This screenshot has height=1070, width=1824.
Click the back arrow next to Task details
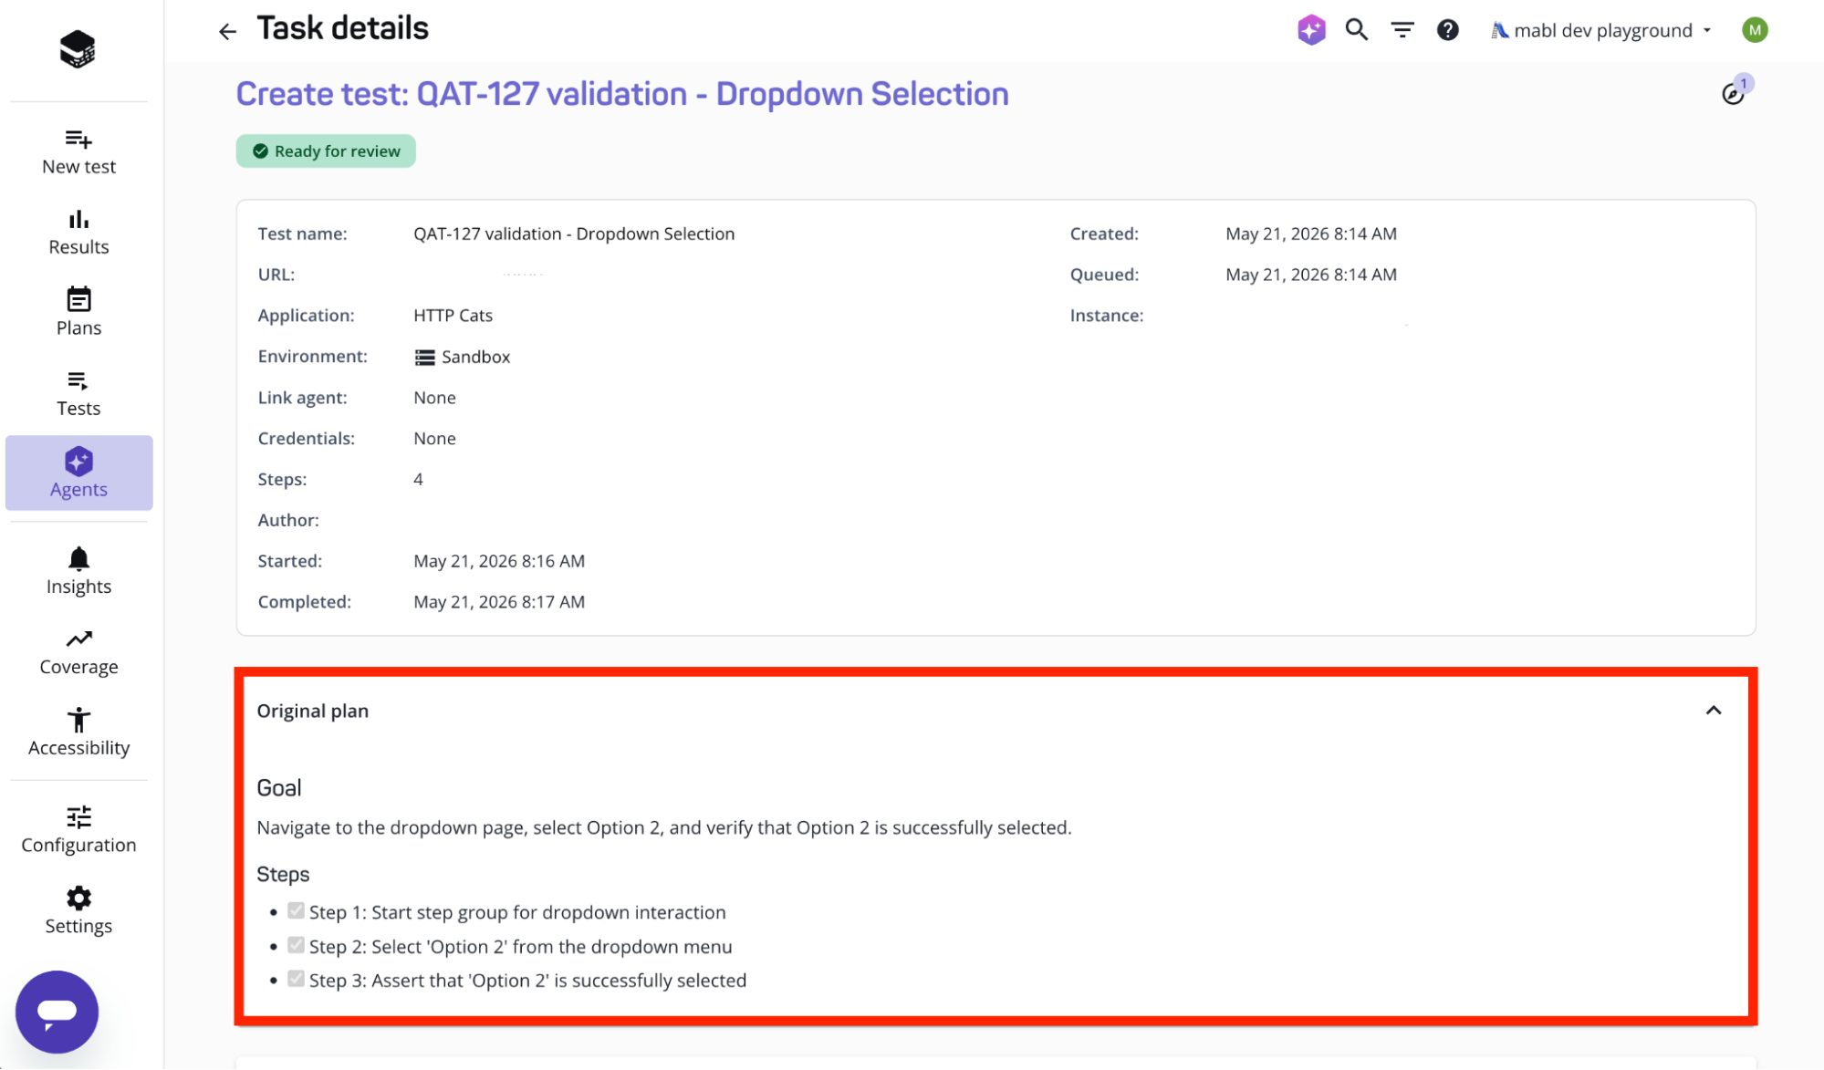pyautogui.click(x=227, y=32)
